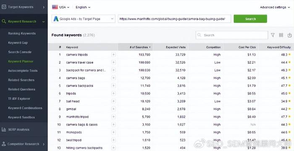
Task: Open TF-IDF Explorer menu item
Action: point(19,99)
